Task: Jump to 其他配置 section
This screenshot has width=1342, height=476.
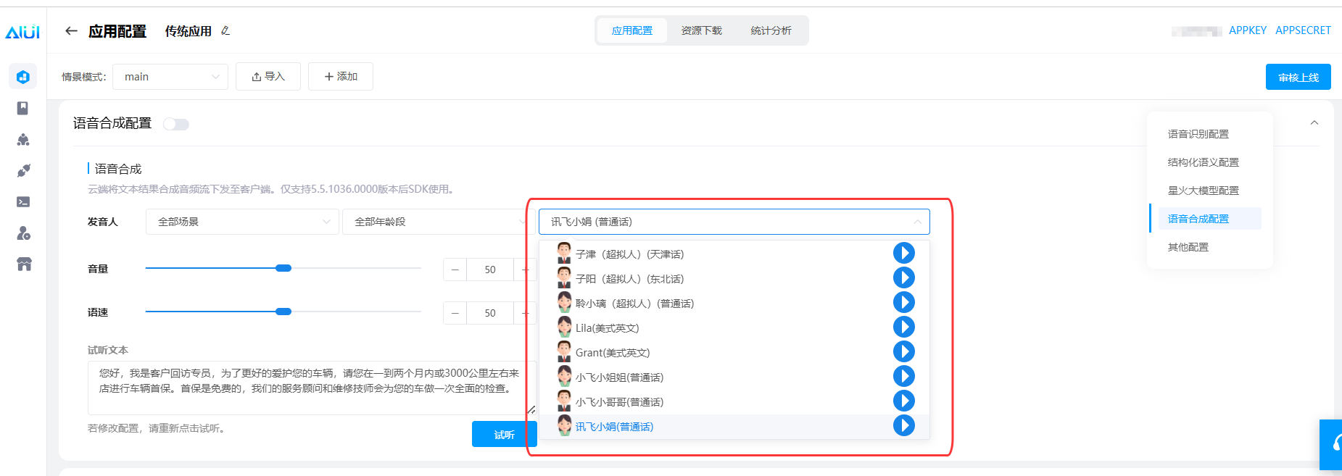Action: click(1188, 247)
